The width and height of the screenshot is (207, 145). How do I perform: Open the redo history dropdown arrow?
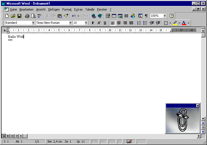coord(87,16)
